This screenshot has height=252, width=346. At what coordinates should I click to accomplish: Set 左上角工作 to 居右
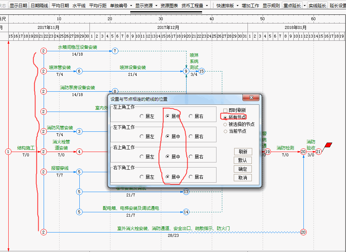pyautogui.click(x=190, y=116)
